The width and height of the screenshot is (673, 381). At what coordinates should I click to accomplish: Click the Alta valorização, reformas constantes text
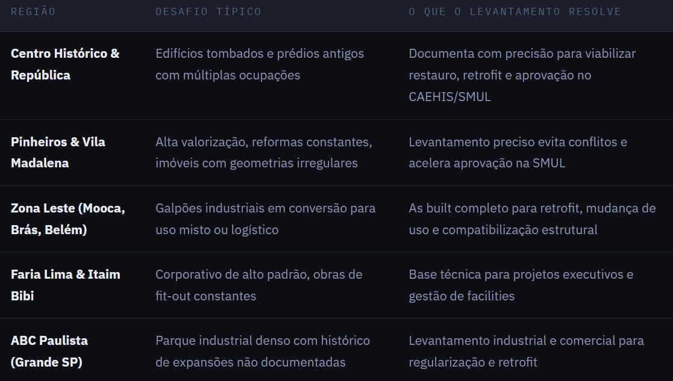pos(263,142)
